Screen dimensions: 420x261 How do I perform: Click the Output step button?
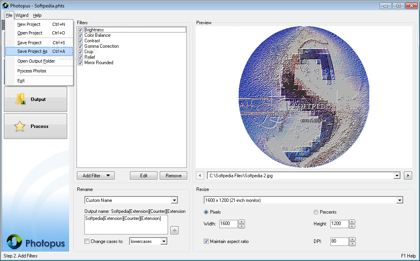(36, 99)
